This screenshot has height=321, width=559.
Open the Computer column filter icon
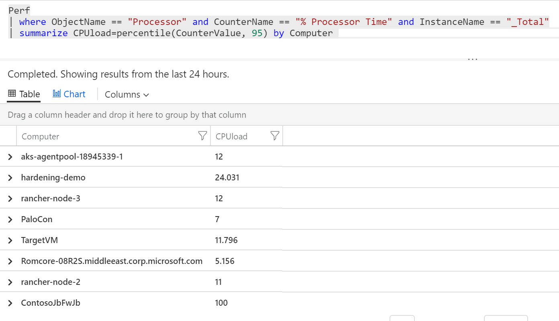203,136
